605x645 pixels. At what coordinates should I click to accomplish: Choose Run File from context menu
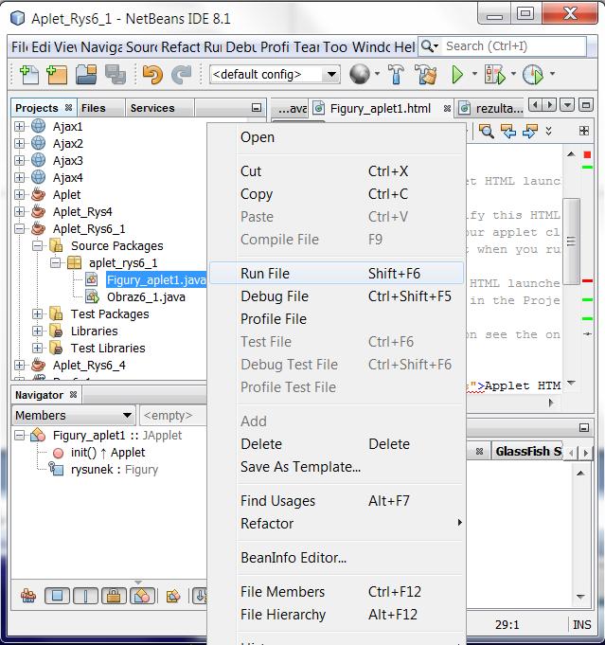pyautogui.click(x=336, y=274)
